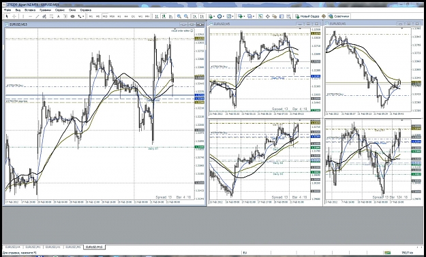Toggle the Navigator panel
426x257 pixels.
coord(275,16)
